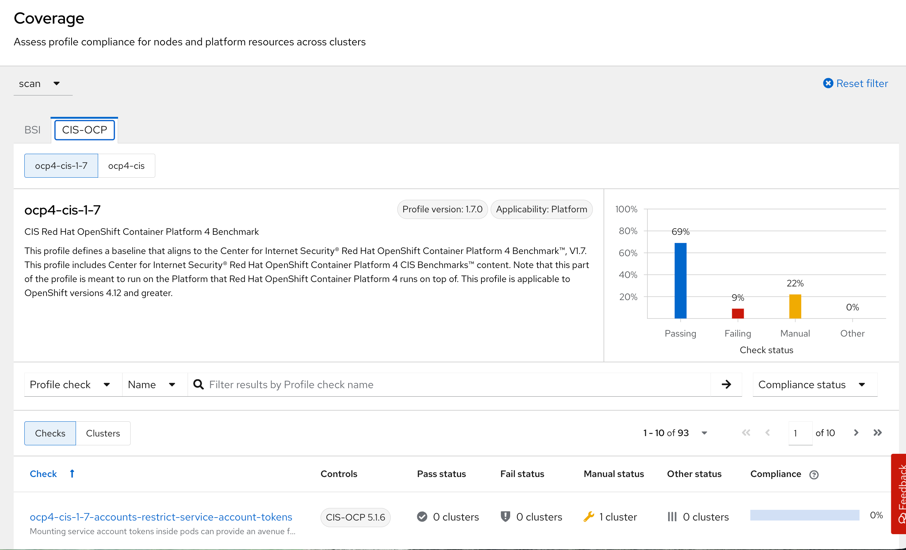This screenshot has width=906, height=550.
Task: Expand the Compliance status filter dropdown
Action: coord(815,384)
